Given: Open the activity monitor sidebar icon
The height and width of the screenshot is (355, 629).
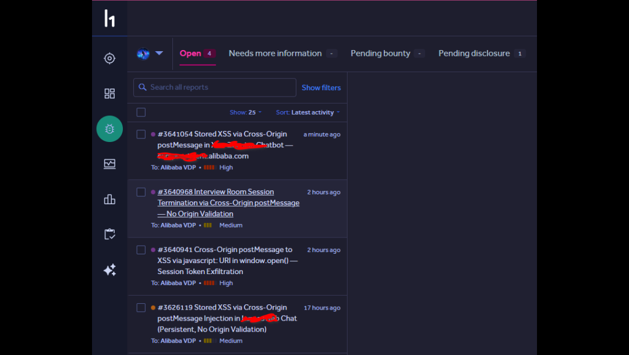Looking at the screenshot, I should pos(109,164).
